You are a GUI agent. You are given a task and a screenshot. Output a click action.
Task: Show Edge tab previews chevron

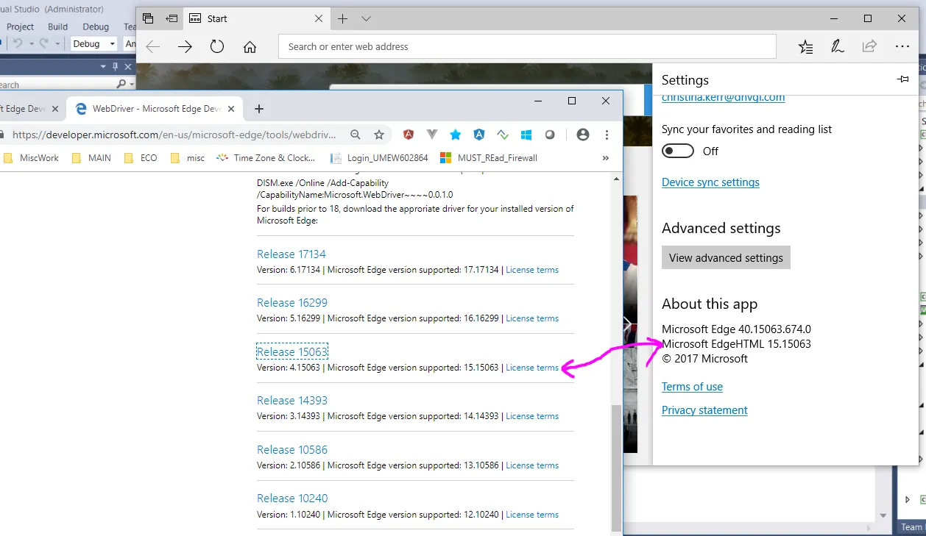point(366,18)
